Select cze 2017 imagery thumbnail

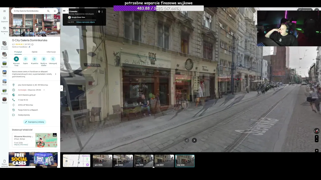(x=164, y=161)
